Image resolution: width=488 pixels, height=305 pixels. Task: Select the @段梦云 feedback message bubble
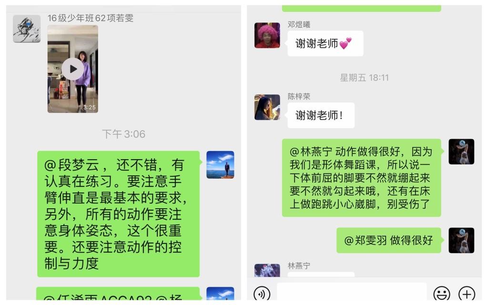point(118,214)
